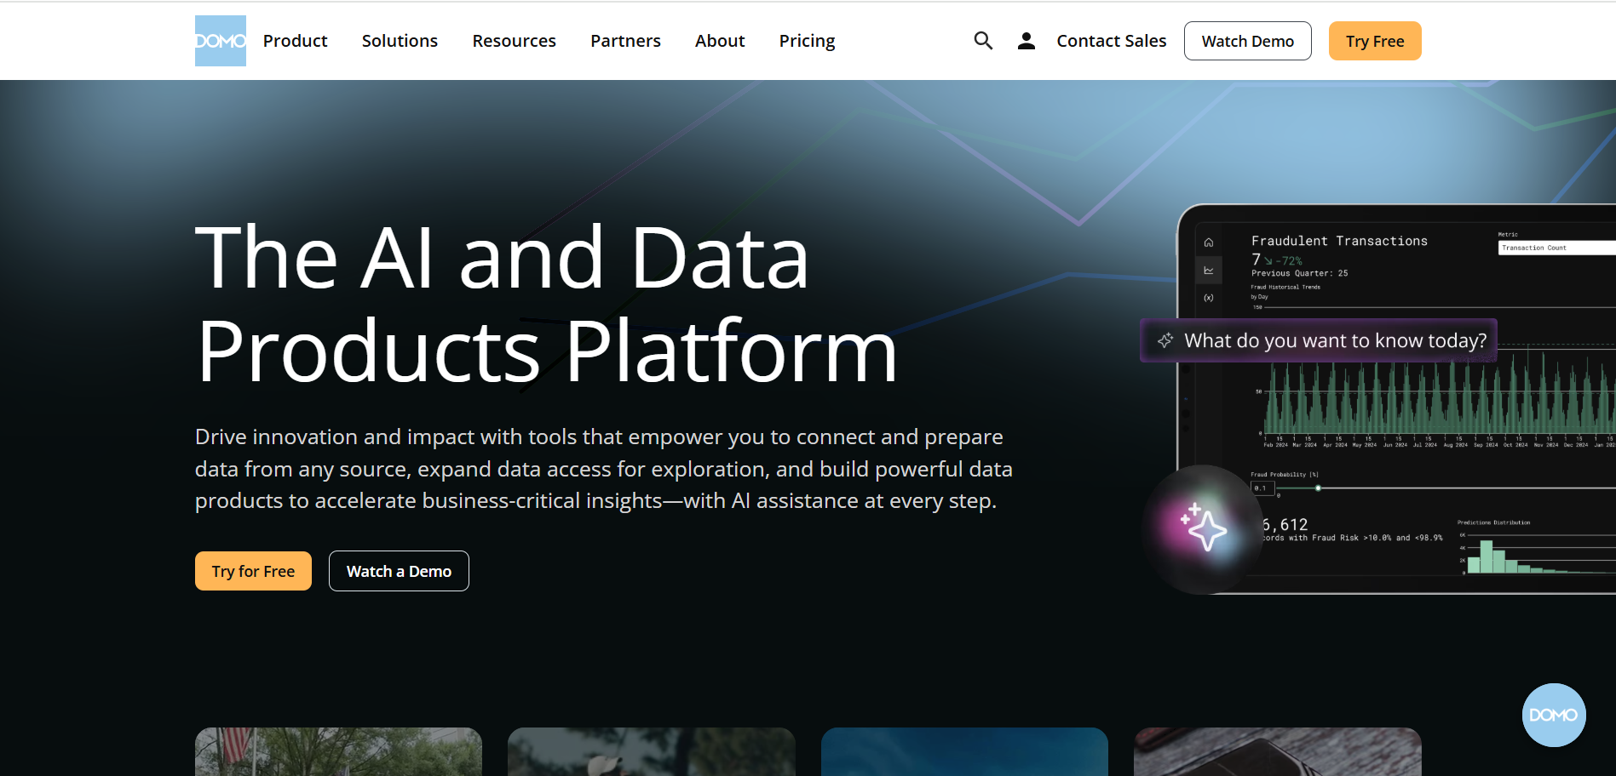Click the Domo logo in the header

pos(221,41)
